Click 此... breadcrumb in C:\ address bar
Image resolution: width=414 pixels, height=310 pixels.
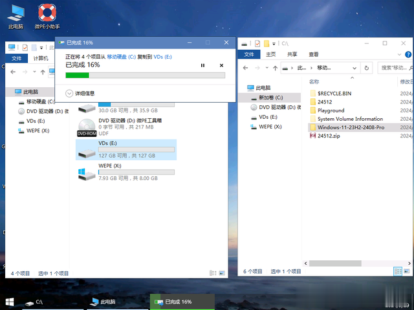click(x=301, y=68)
